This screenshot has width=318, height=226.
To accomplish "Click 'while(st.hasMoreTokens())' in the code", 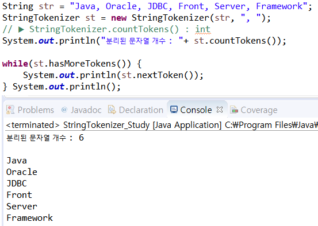I will click(x=67, y=64).
